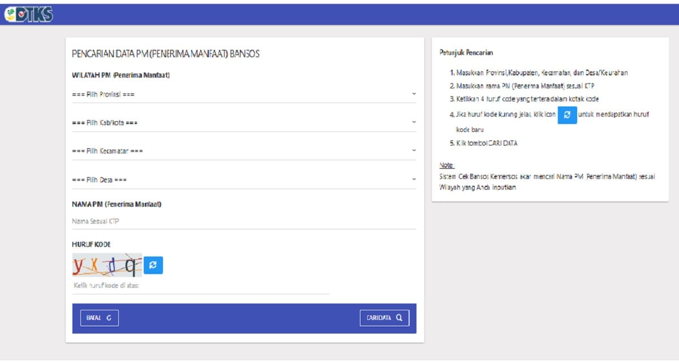Click the captcha image showing yxdq

point(107,264)
